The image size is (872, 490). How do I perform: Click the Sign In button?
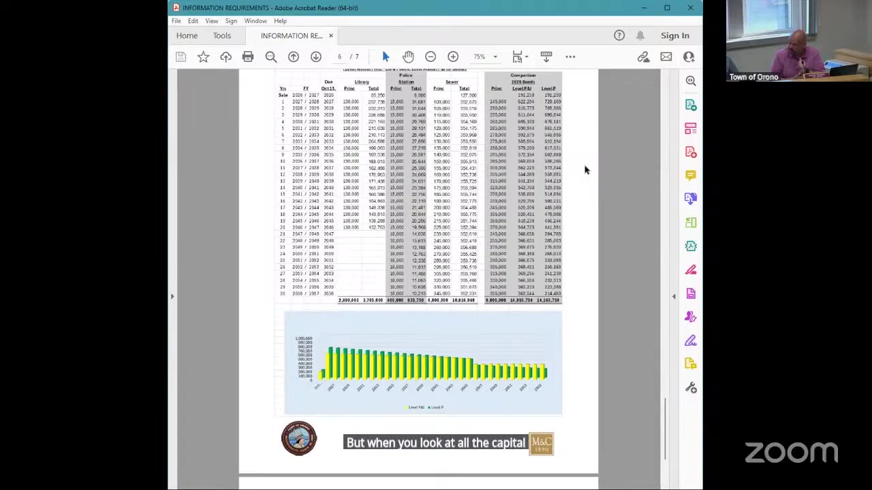(x=675, y=35)
